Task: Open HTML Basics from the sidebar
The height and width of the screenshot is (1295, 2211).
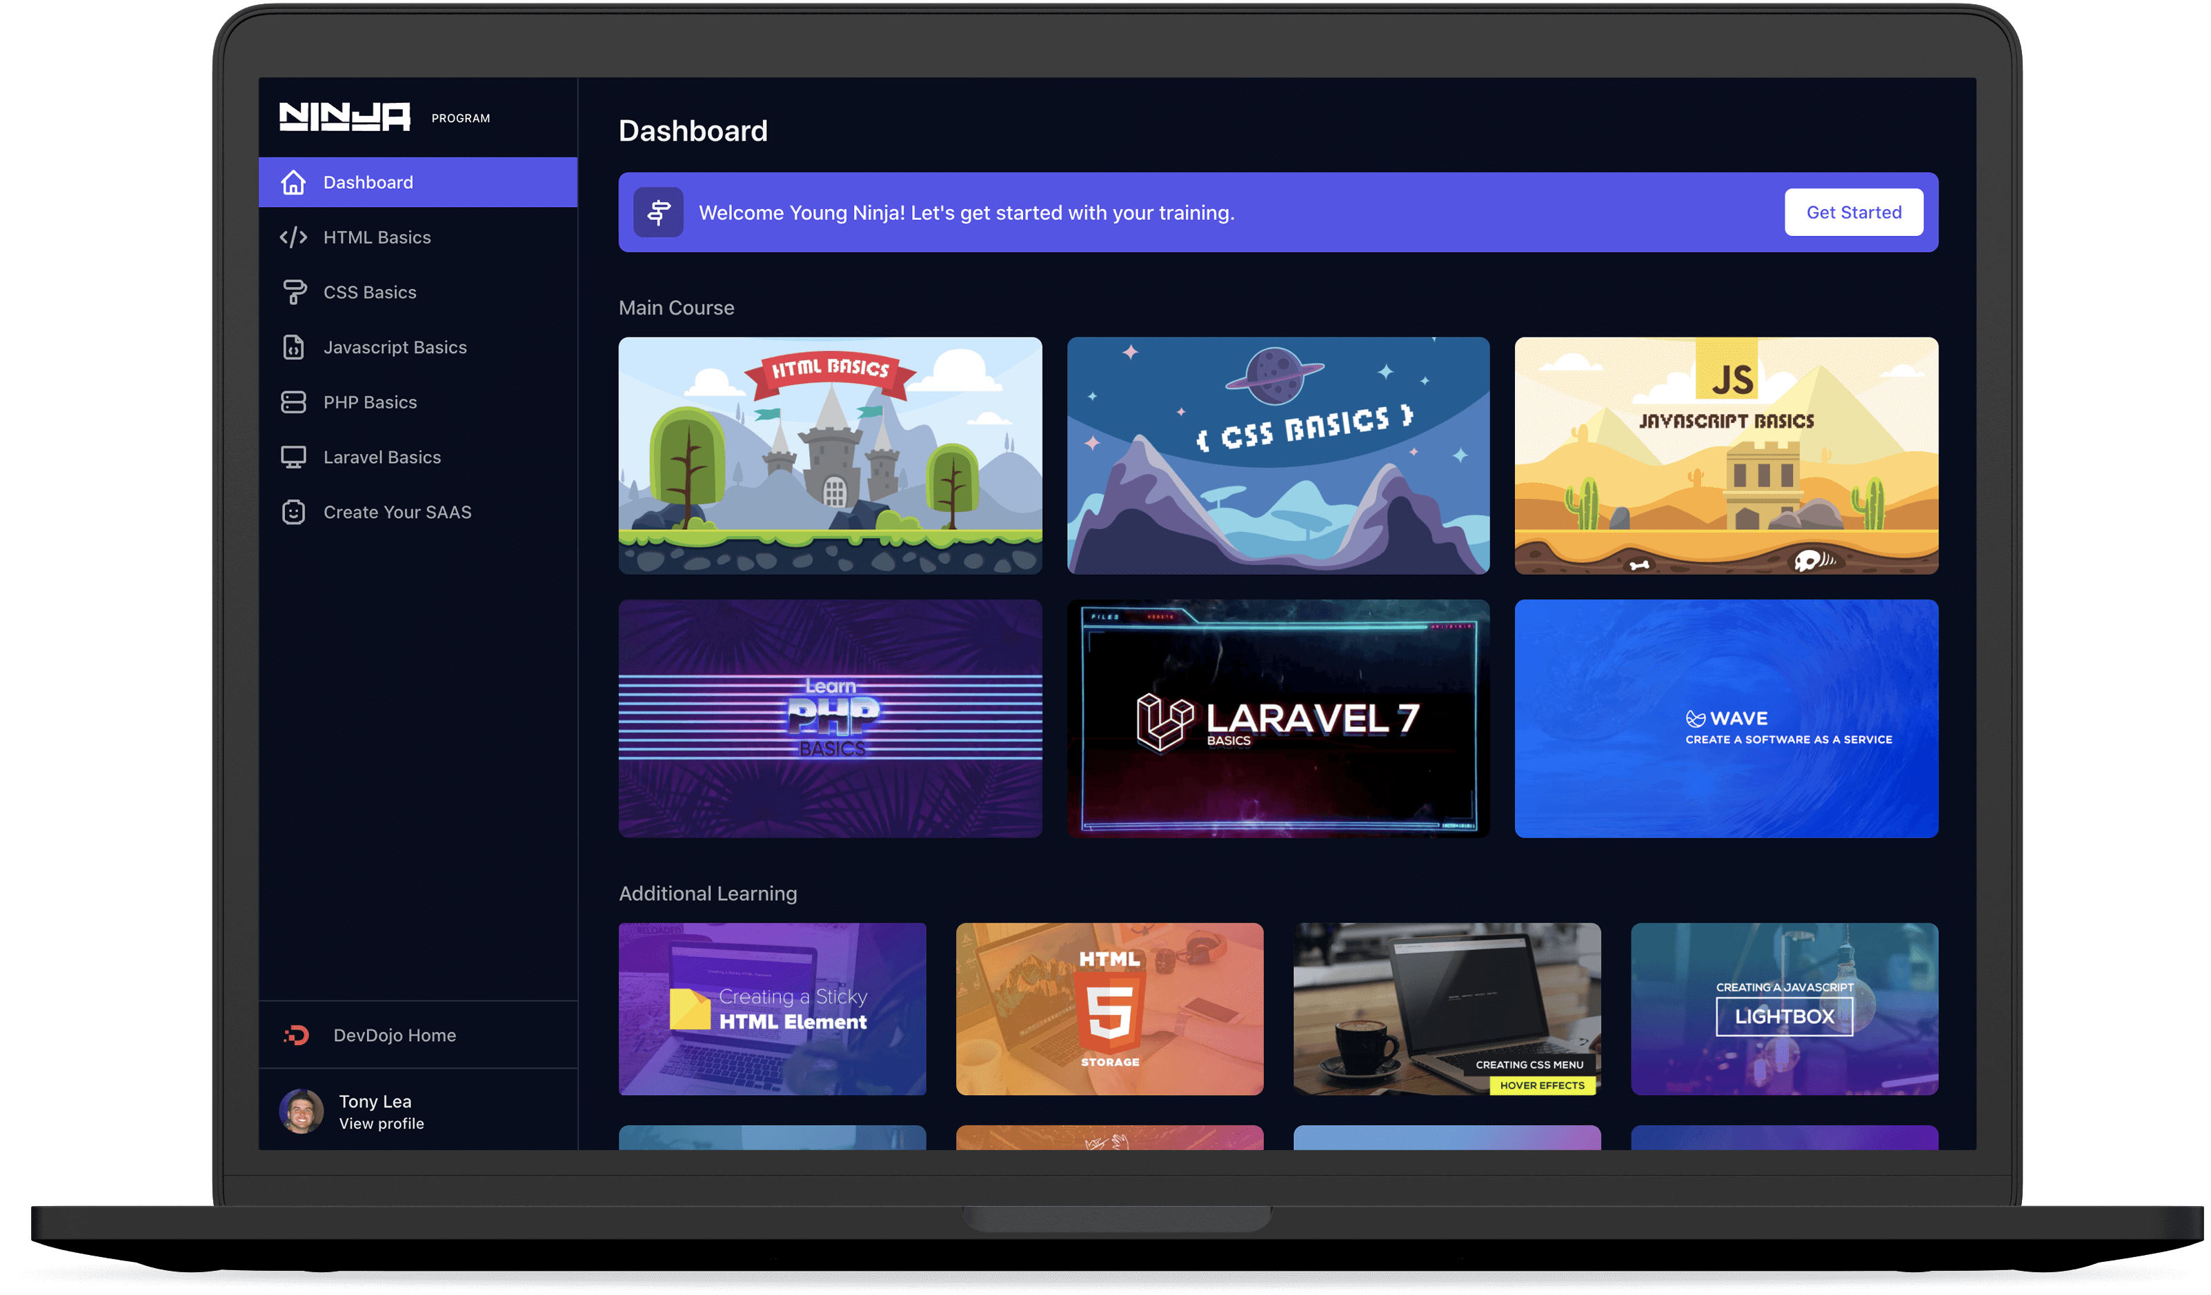Action: pos(417,238)
